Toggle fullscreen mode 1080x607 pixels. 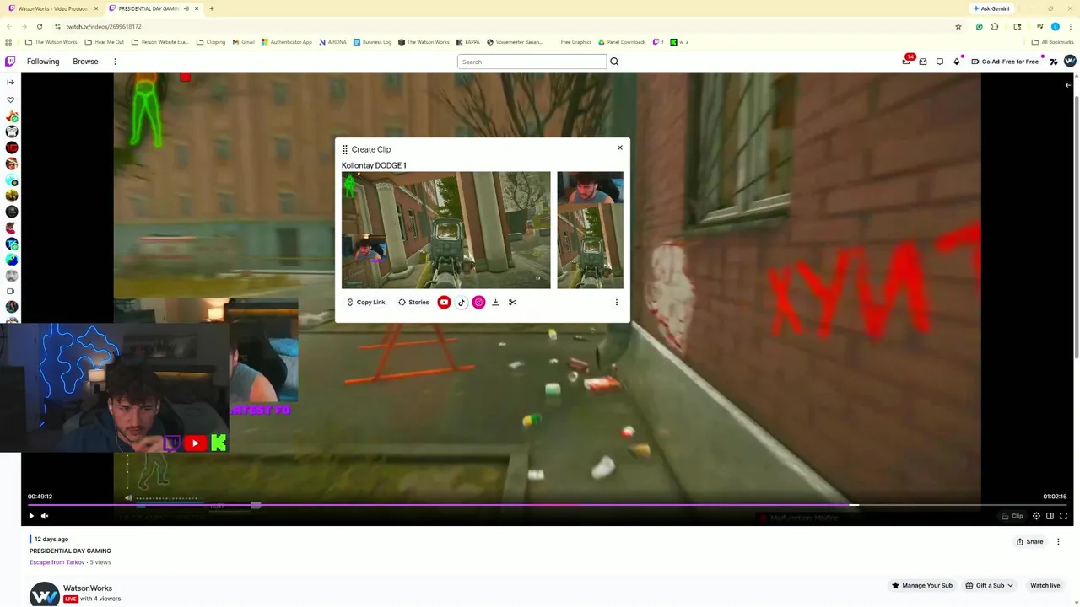1063,516
